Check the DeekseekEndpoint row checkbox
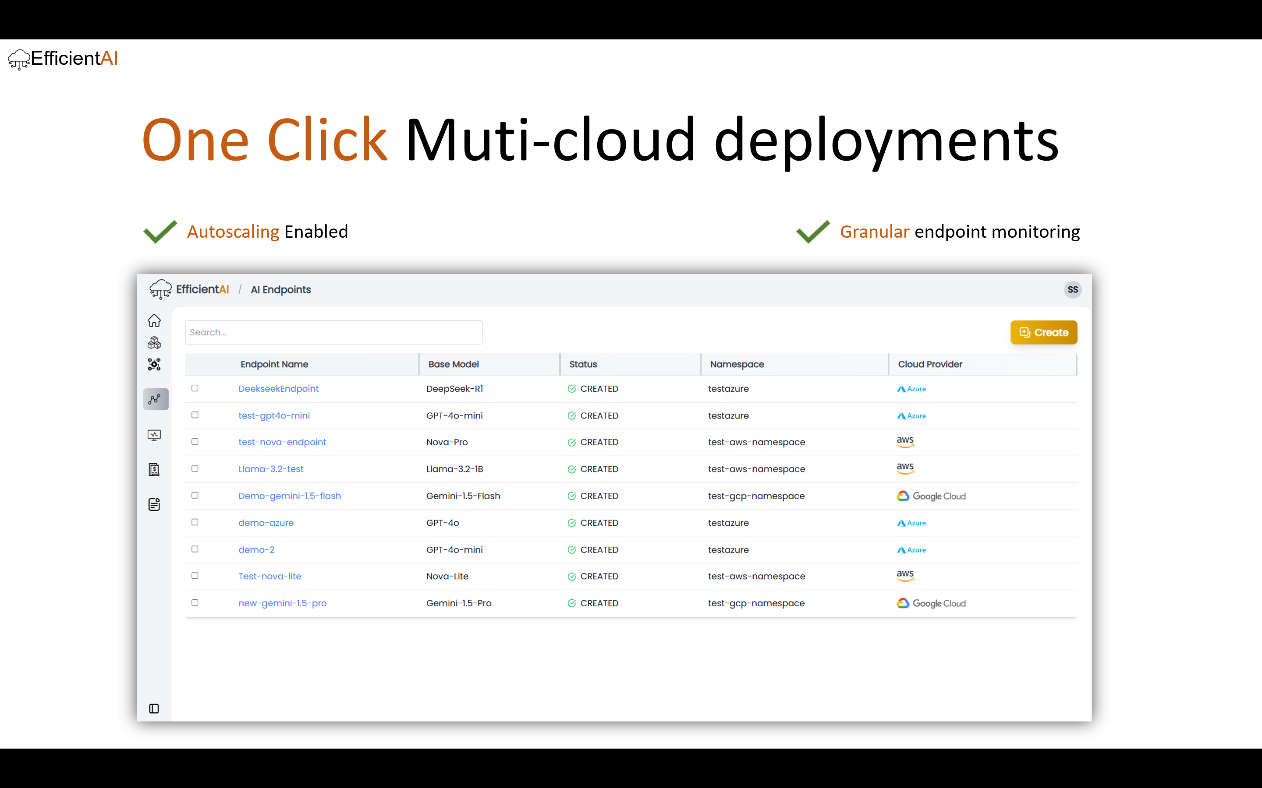The height and width of the screenshot is (788, 1262). (x=195, y=388)
